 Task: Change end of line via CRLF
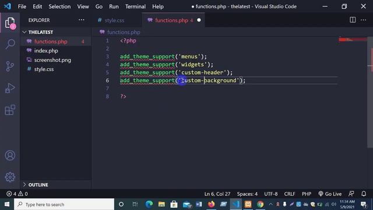pos(290,194)
